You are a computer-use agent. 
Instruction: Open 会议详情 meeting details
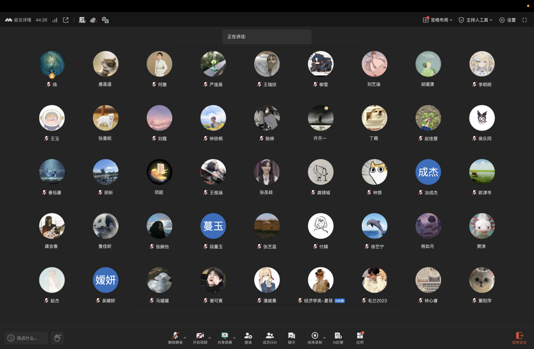pyautogui.click(x=18, y=20)
